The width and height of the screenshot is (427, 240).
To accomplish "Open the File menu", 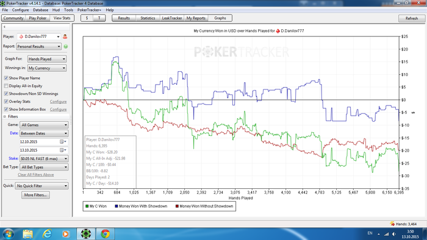I will (5, 10).
